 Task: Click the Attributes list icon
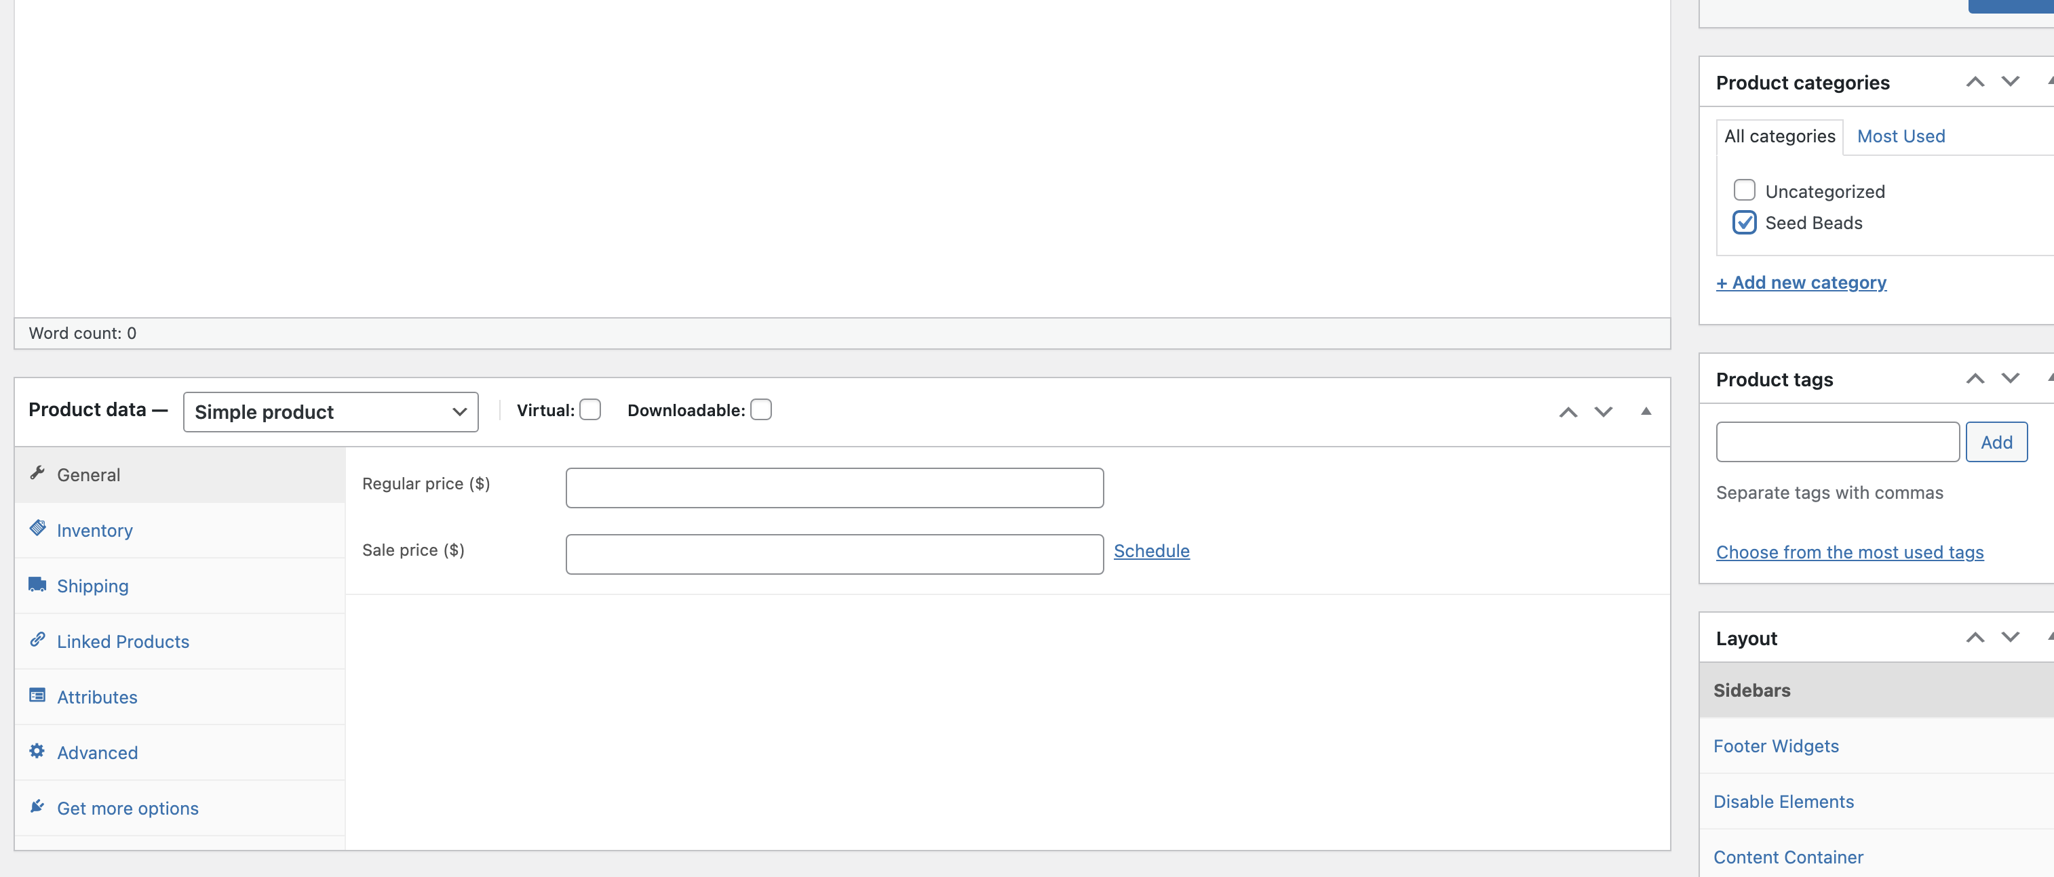point(37,695)
